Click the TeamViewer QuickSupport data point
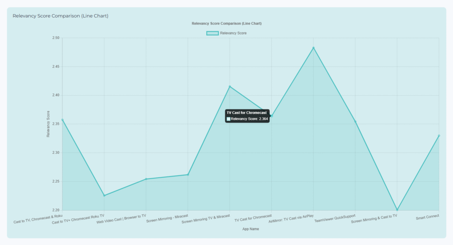Screen dimensions: 453x245 [355, 122]
